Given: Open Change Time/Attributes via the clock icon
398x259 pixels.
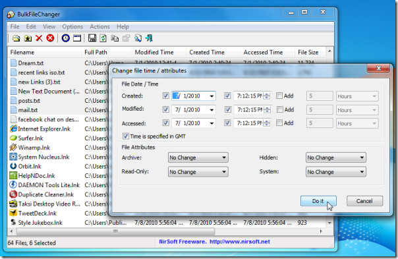Looking at the screenshot, I should pyautogui.click(x=65, y=38).
